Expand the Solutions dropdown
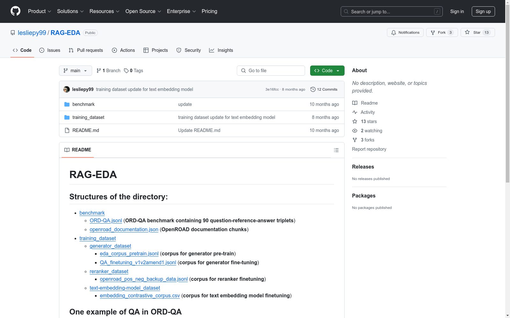Image resolution: width=510 pixels, height=318 pixels. 70,11
